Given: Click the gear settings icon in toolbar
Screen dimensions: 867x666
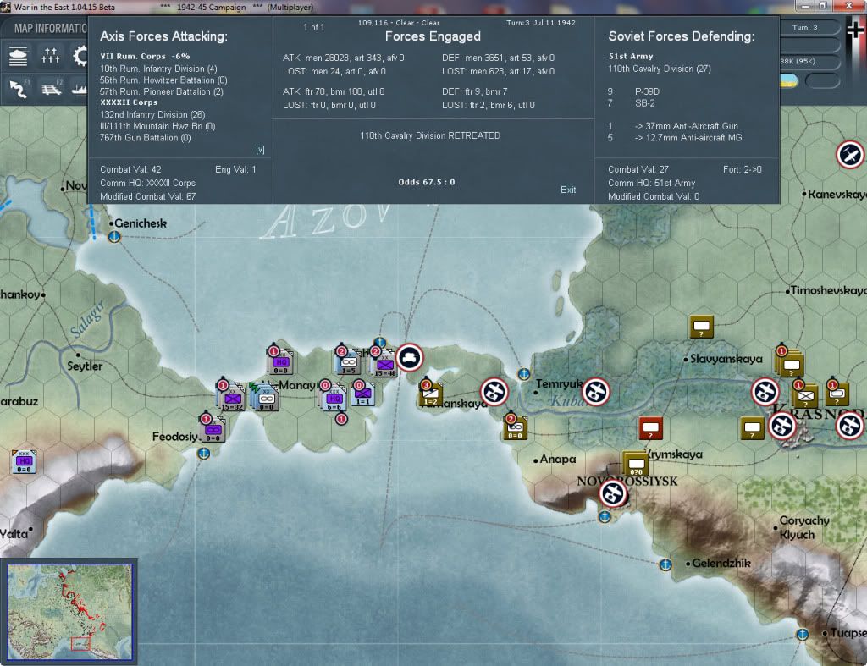Looking at the screenshot, I should pyautogui.click(x=80, y=56).
